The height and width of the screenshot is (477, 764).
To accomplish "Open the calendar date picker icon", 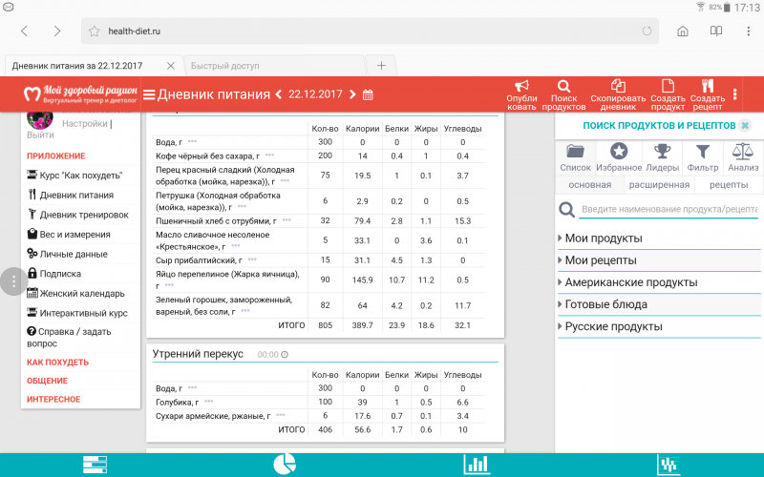I will point(368,94).
